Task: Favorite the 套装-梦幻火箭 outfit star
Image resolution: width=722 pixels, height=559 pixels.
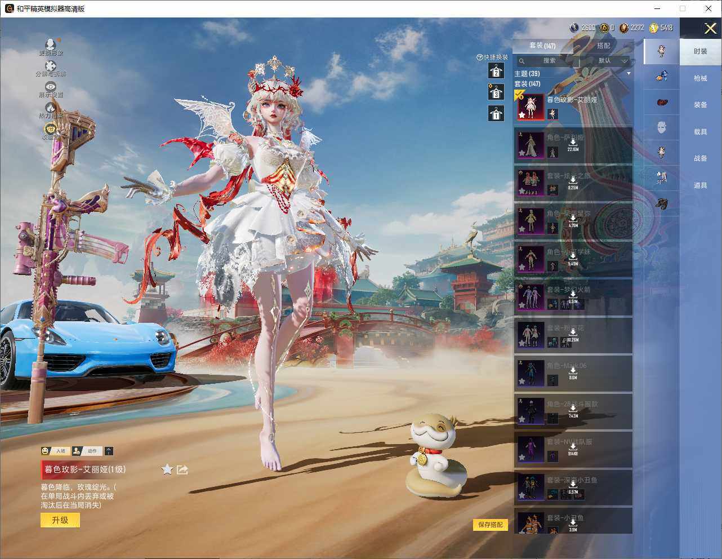Action: pyautogui.click(x=522, y=305)
